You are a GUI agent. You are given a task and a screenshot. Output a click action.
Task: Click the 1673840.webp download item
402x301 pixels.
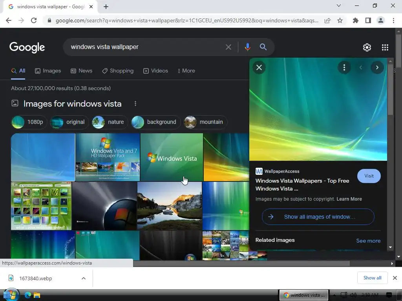point(36,279)
